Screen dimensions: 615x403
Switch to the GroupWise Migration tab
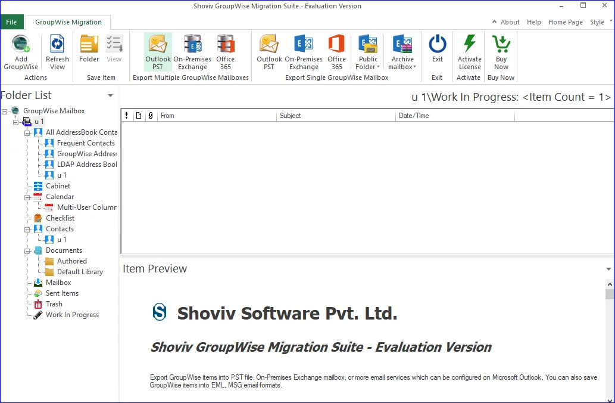68,22
